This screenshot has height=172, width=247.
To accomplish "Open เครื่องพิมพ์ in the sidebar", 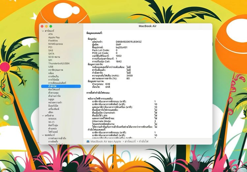I will click(54, 109).
